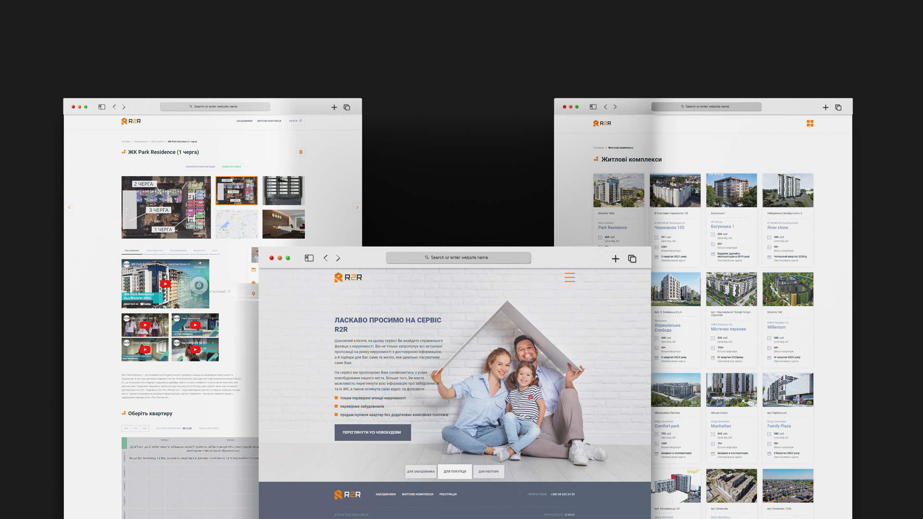Click the address bar in front browser window
This screenshot has width=923, height=519.
458,258
